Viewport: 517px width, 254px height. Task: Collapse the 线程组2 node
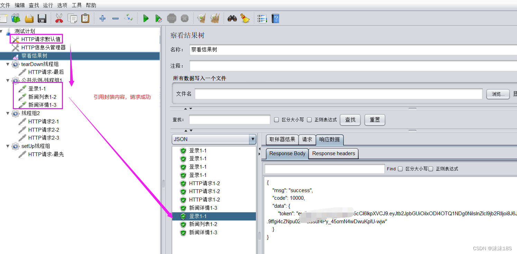coord(8,113)
